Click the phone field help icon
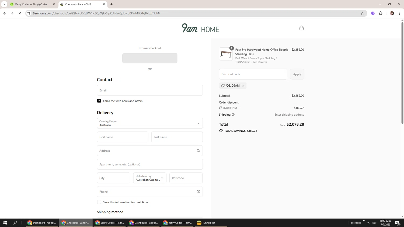Viewport: 404px width, 227px height. coord(198,191)
